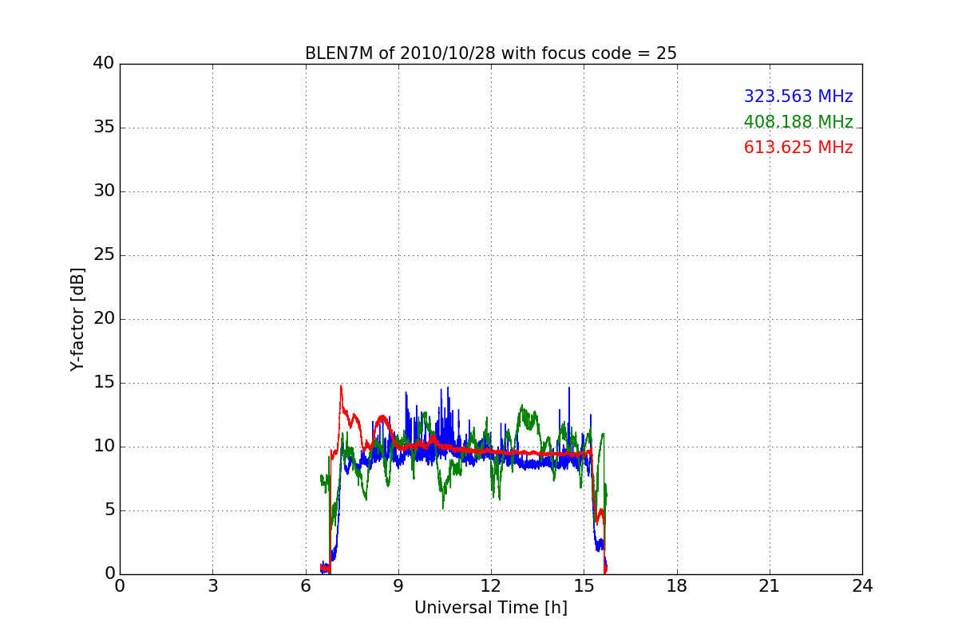Click the Y-factor [dB] axis label
Image resolution: width=958 pixels, height=638 pixels.
tap(77, 319)
